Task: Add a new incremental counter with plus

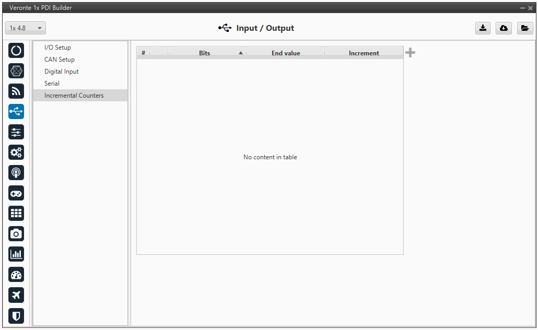Action: (x=411, y=53)
